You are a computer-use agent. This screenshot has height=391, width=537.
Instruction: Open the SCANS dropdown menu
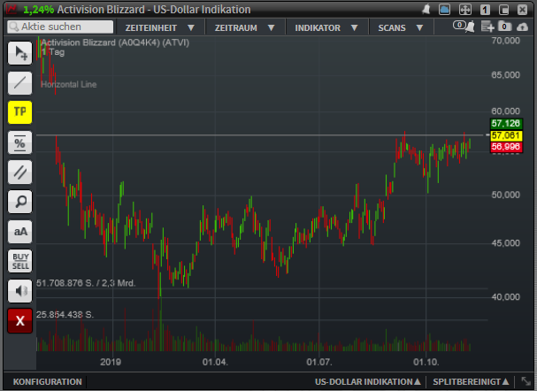tap(401, 27)
